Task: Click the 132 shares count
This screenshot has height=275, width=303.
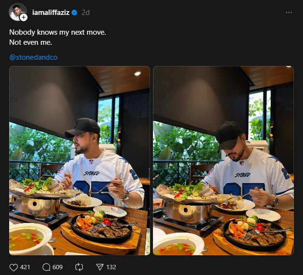Action: pyautogui.click(x=111, y=267)
